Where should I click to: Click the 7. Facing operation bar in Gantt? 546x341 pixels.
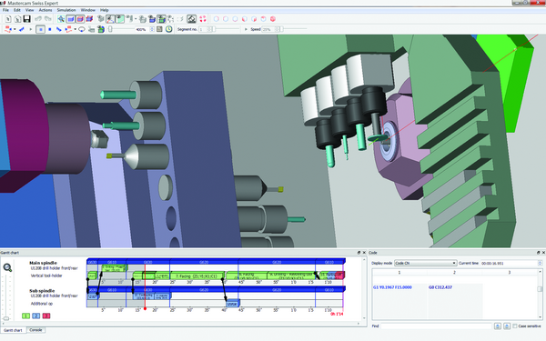coord(197,276)
